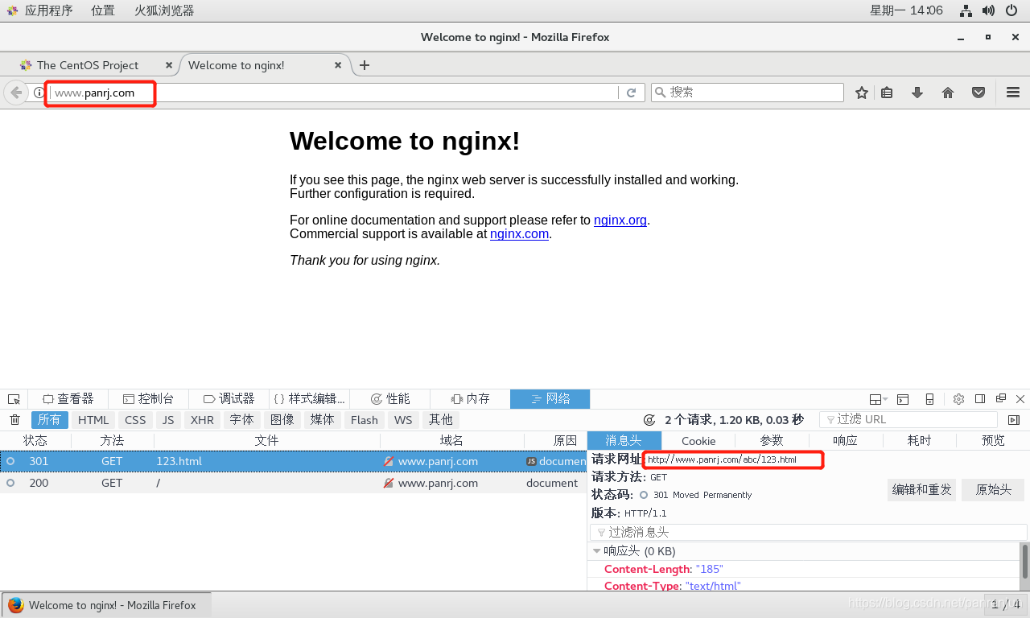Open the 响应 response details tab

846,440
